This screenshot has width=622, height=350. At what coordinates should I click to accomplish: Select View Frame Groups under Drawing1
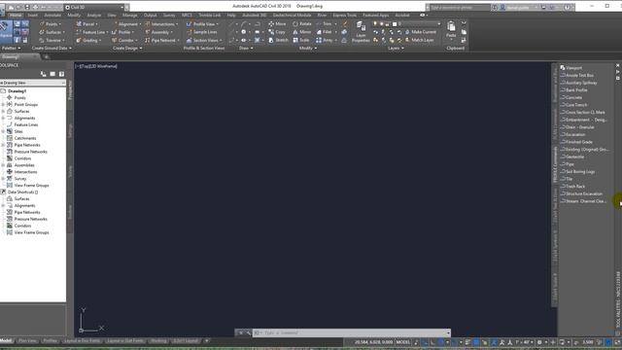31,186
